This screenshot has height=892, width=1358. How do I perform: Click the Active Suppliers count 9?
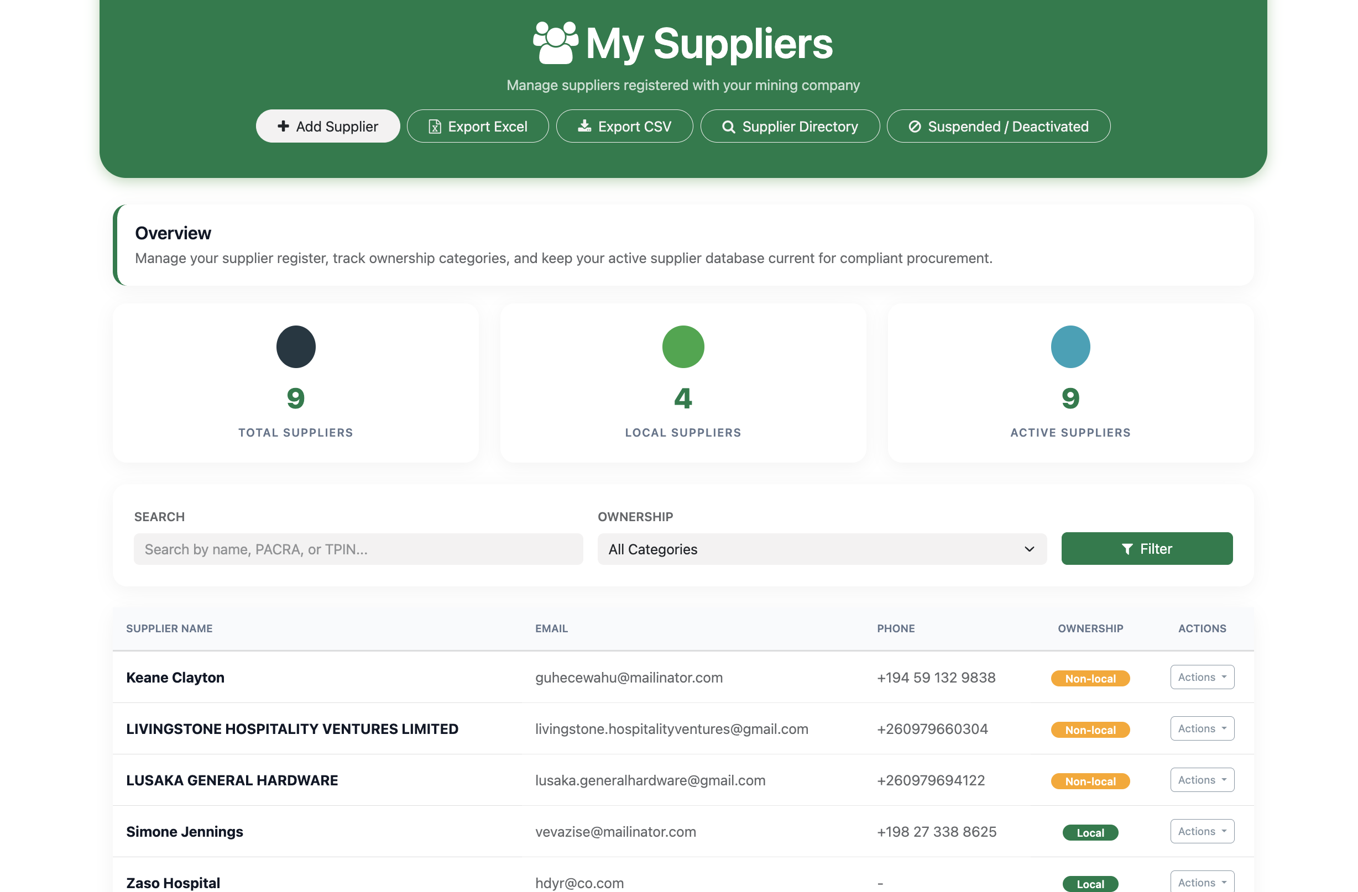click(x=1070, y=398)
